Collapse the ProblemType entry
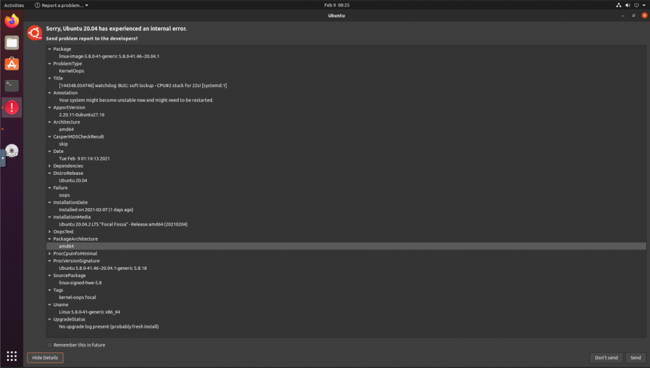 50,64
